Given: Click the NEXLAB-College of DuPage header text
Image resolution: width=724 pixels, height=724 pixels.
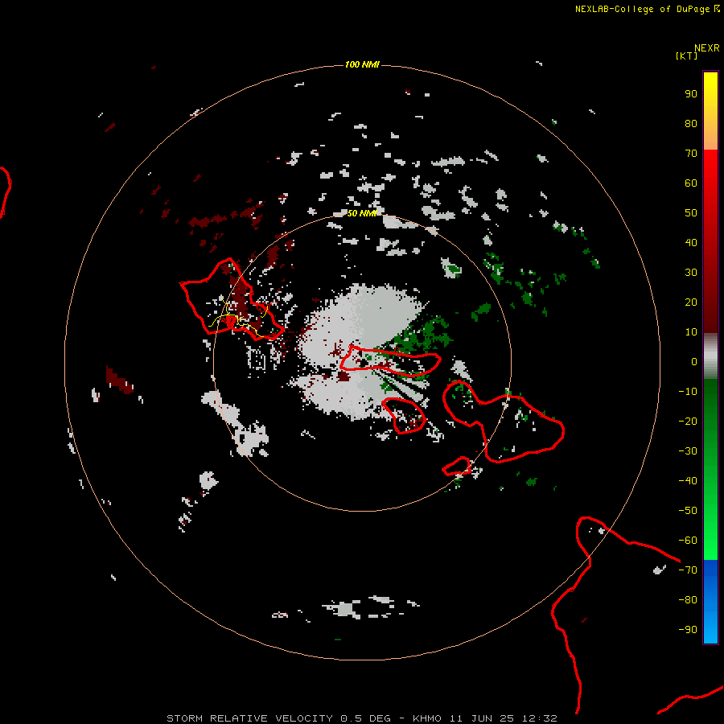Looking at the screenshot, I should (x=642, y=9).
